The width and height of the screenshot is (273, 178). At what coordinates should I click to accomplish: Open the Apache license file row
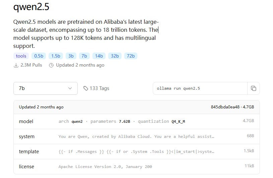coord(136,167)
